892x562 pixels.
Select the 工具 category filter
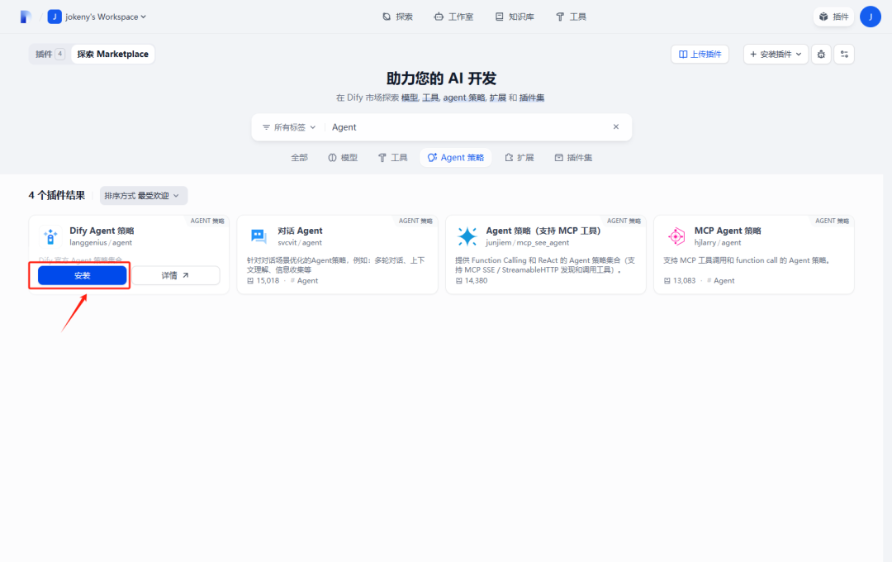(x=393, y=158)
